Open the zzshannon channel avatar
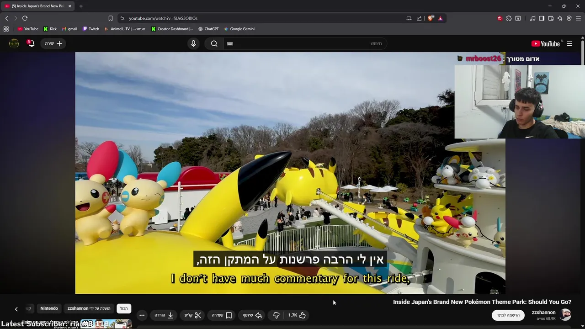The image size is (585, 329). click(566, 315)
